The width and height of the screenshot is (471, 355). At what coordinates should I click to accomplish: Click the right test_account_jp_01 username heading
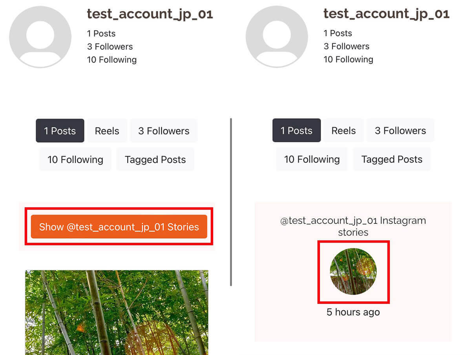tap(386, 14)
